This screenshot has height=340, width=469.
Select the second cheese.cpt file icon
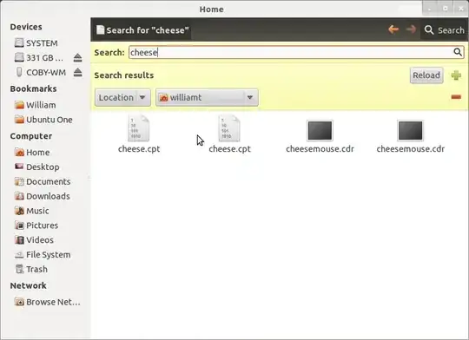[229, 128]
